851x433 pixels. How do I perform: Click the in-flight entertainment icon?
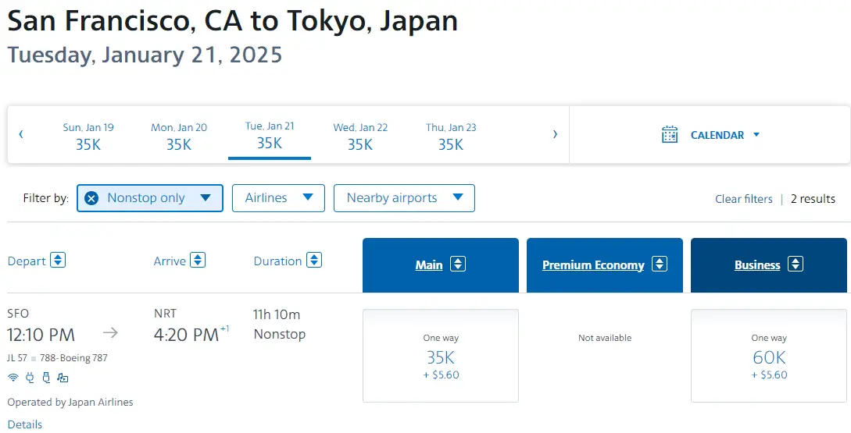pos(63,378)
